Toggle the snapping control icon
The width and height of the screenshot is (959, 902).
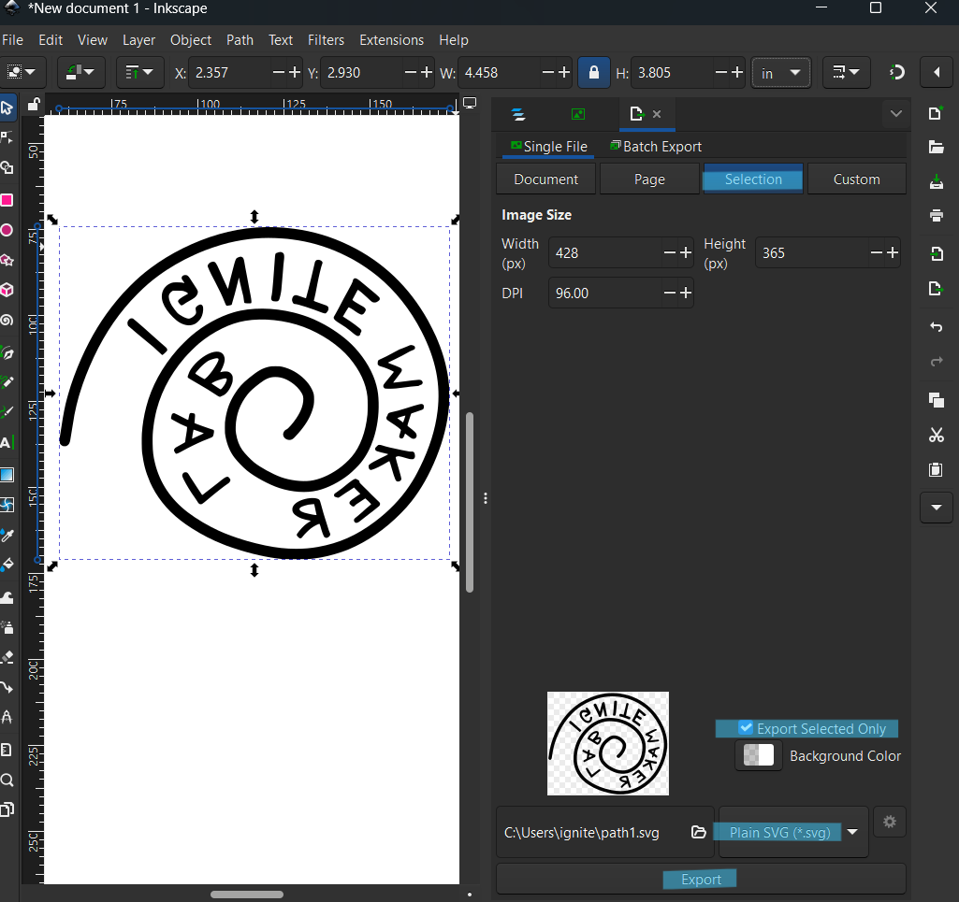[x=896, y=73]
